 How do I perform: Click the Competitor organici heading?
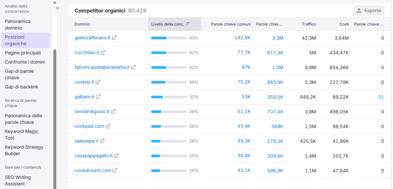[x=100, y=10]
